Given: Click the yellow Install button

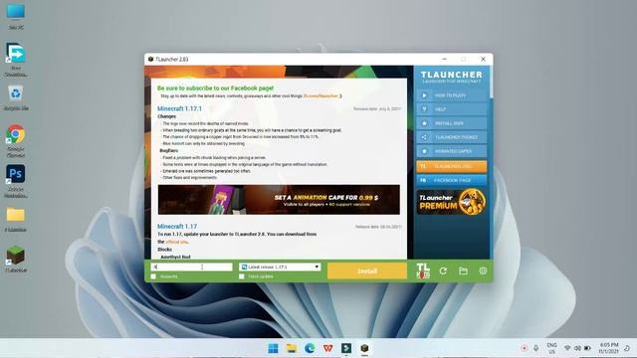Looking at the screenshot, I should 367,270.
